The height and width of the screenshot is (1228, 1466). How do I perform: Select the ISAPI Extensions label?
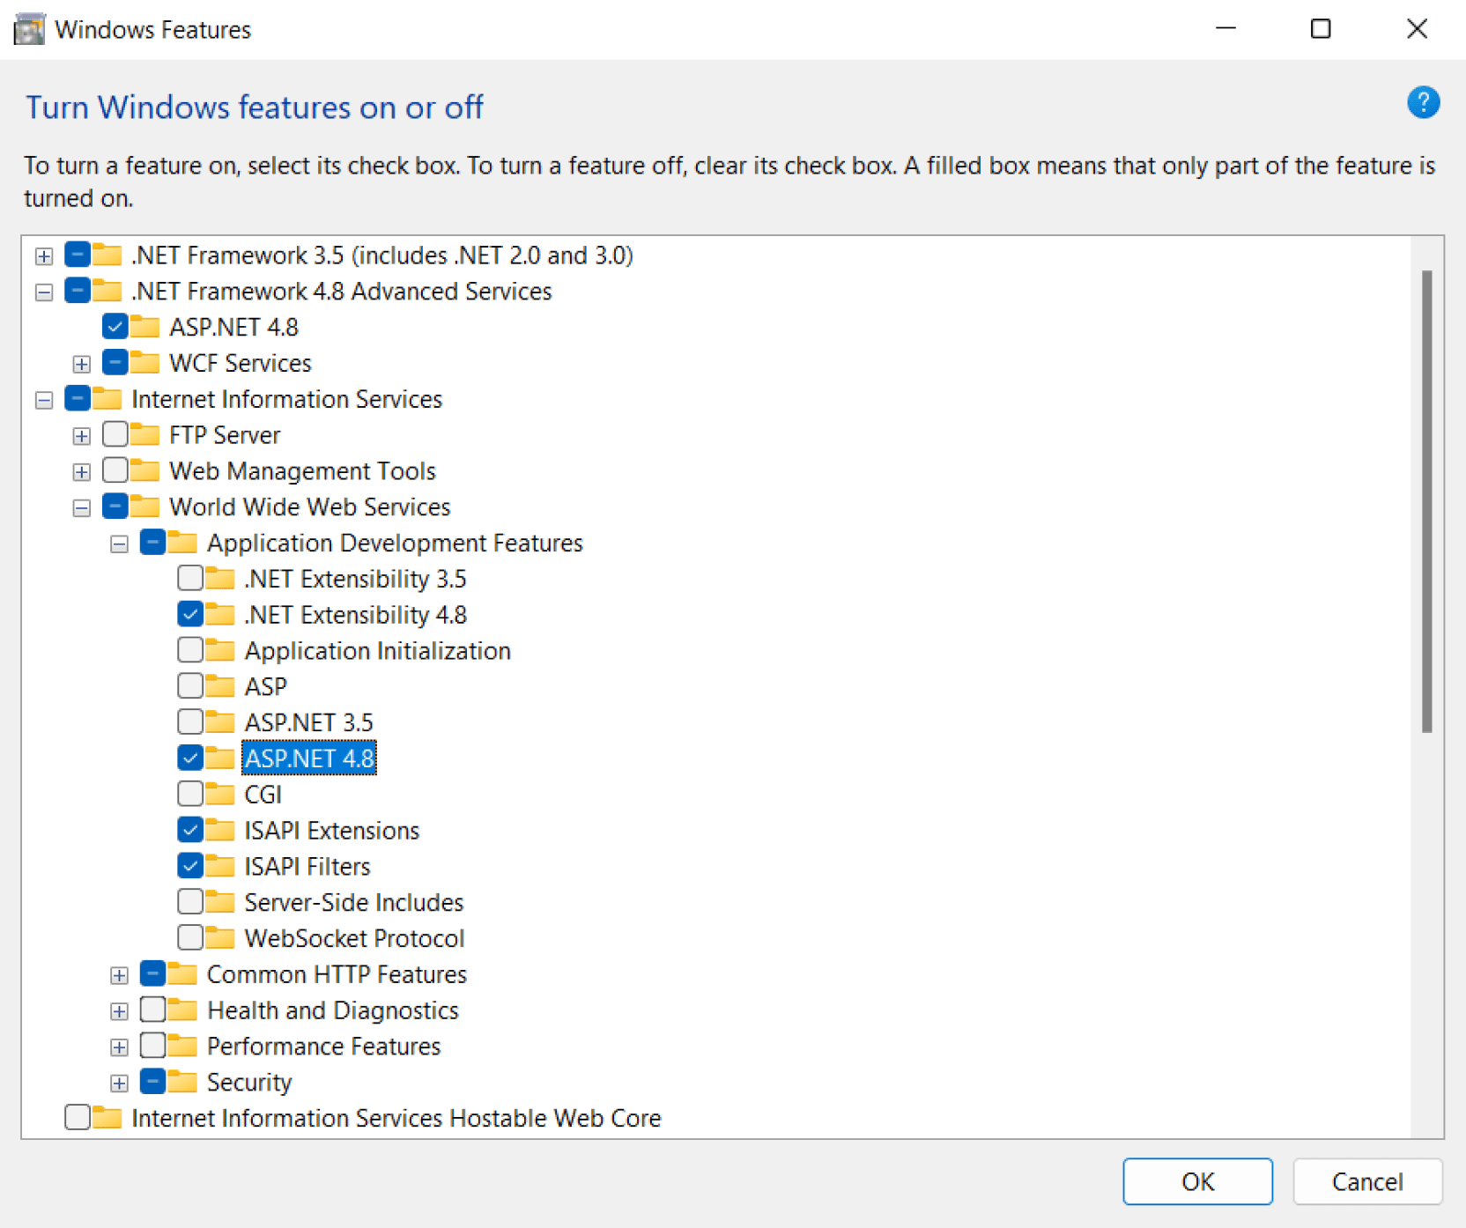[331, 831]
